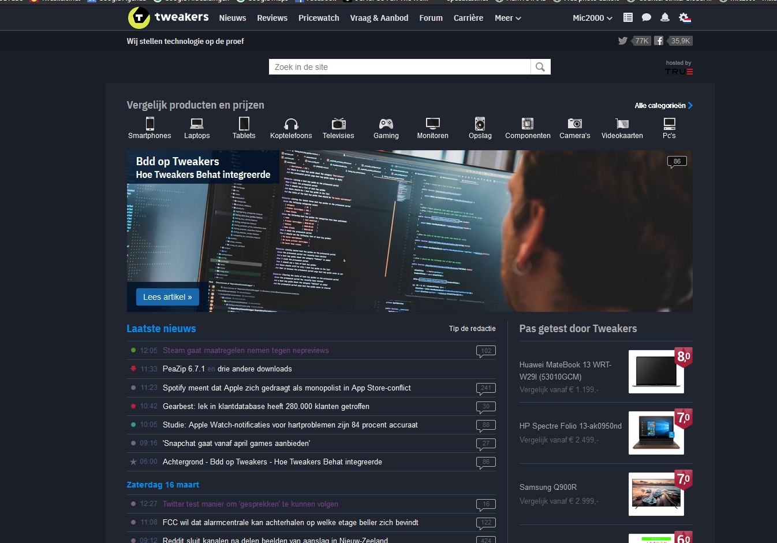Click in the Zoek in de site field
777x543 pixels.
[x=399, y=67]
